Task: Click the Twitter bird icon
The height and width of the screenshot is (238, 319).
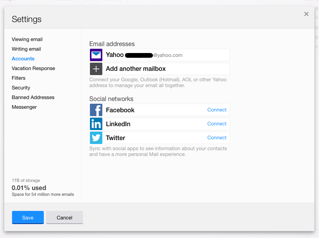Action: tap(96, 138)
